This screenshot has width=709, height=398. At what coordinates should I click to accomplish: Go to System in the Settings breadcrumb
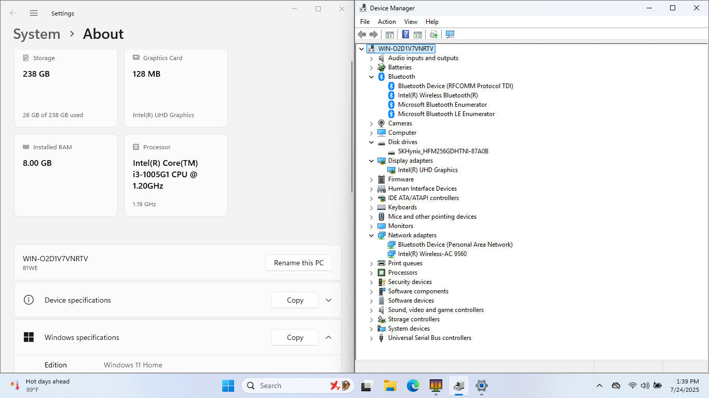(x=37, y=34)
